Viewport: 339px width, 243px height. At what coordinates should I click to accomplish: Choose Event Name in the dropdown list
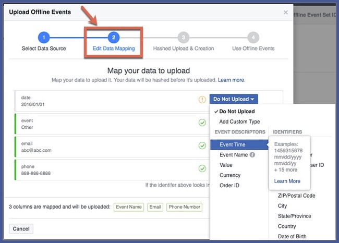234,155
